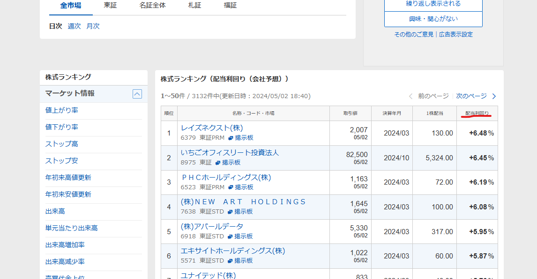The height and width of the screenshot is (279, 537).
Task: Open the その他のご意見 link
Action: tap(414, 35)
